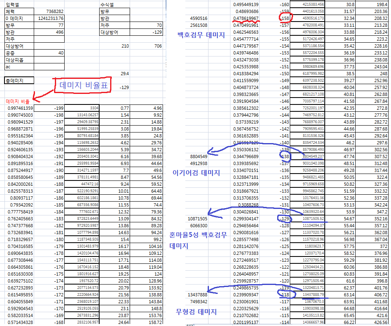Viewport: 391px width, 326px height.
Task: Click the red 데미지 비율표 annotation box
Action: pyautogui.click(x=83, y=85)
